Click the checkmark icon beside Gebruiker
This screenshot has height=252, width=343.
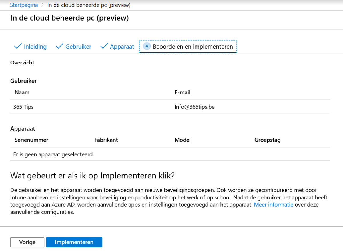[x=59, y=46]
